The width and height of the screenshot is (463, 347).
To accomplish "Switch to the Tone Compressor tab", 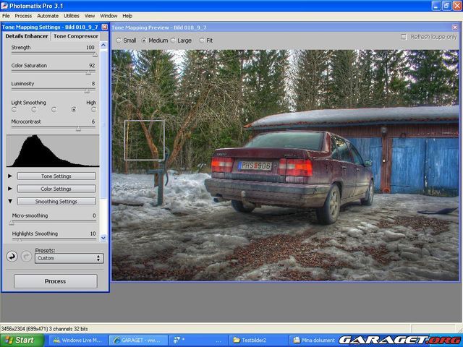I will tap(75, 36).
